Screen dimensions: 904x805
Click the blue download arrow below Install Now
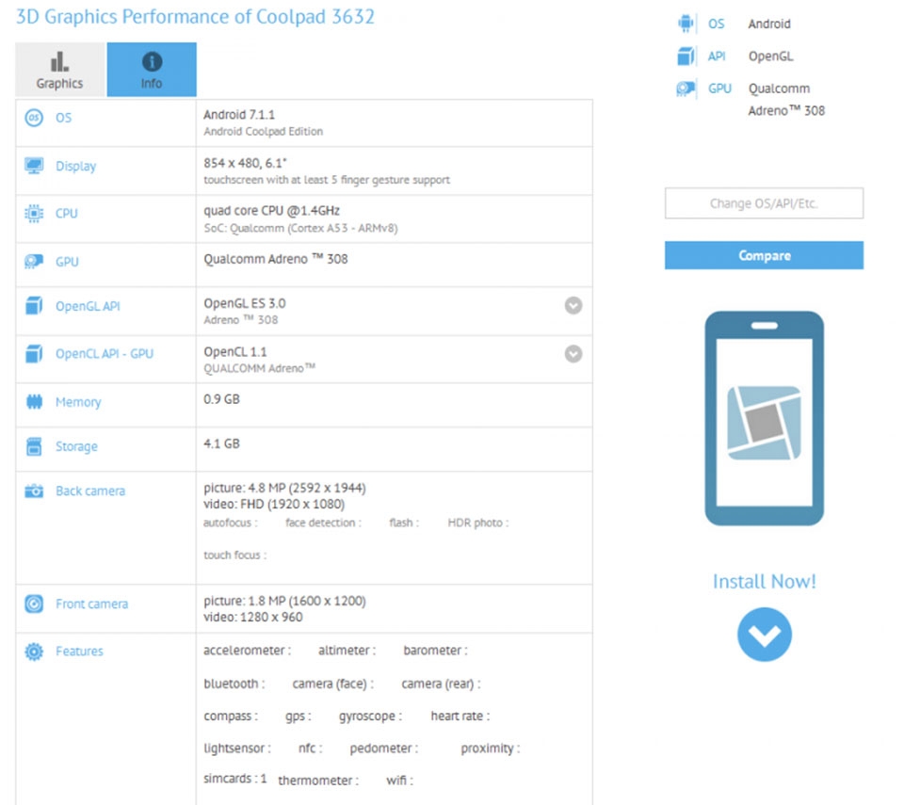click(764, 634)
